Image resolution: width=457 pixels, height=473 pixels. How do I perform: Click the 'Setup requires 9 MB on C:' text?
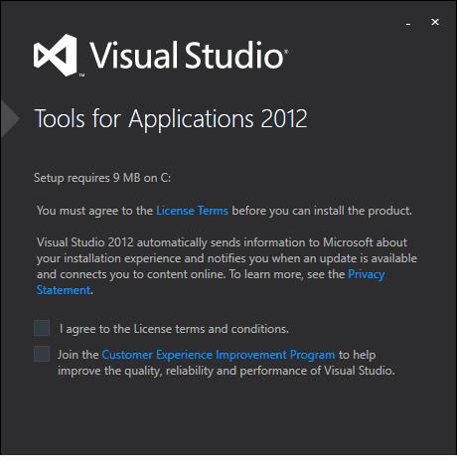pyautogui.click(x=102, y=178)
